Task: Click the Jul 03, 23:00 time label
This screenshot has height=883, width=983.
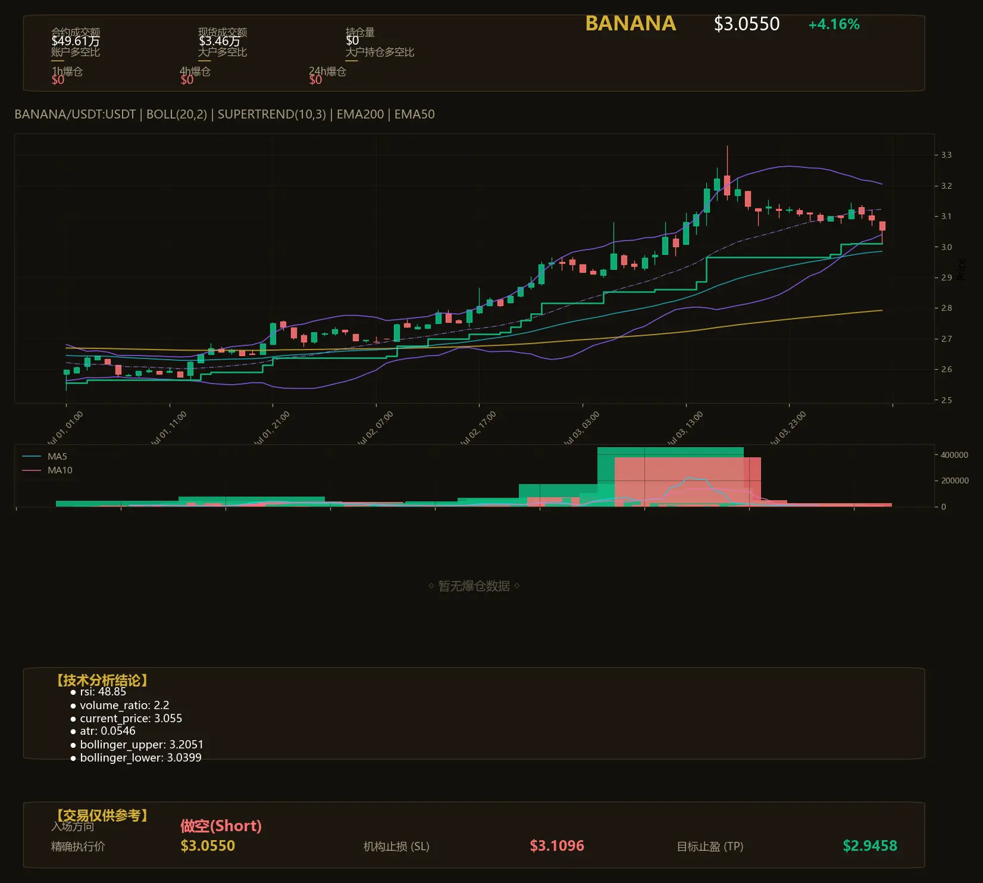Action: pyautogui.click(x=788, y=428)
